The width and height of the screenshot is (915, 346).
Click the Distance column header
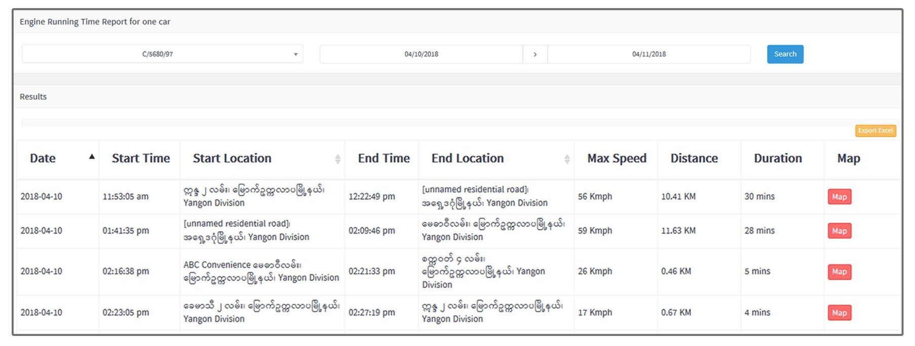point(694,158)
